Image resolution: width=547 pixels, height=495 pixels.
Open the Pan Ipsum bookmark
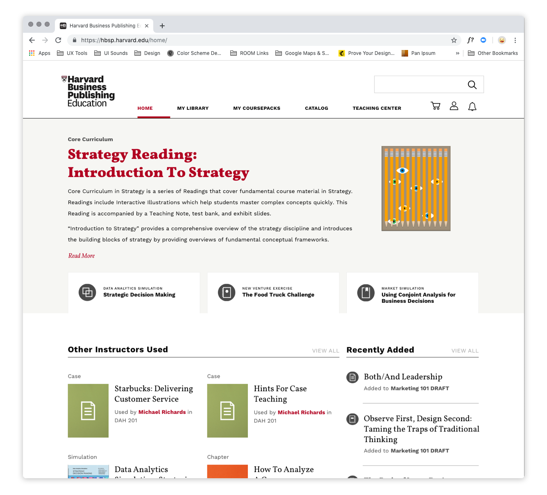tap(419, 53)
